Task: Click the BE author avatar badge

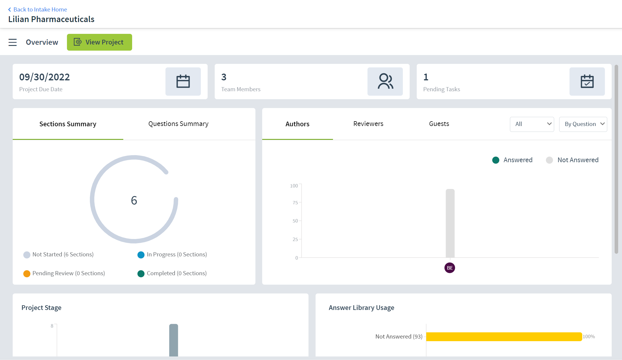Action: tap(449, 268)
